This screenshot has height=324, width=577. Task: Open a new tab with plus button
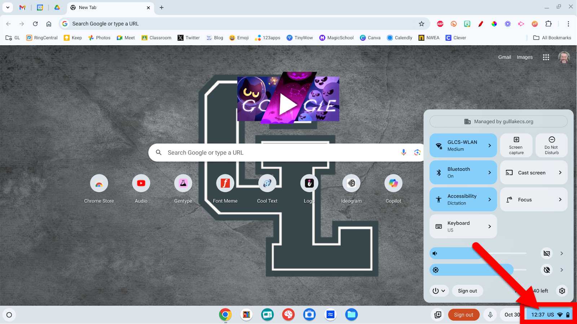coord(162,8)
